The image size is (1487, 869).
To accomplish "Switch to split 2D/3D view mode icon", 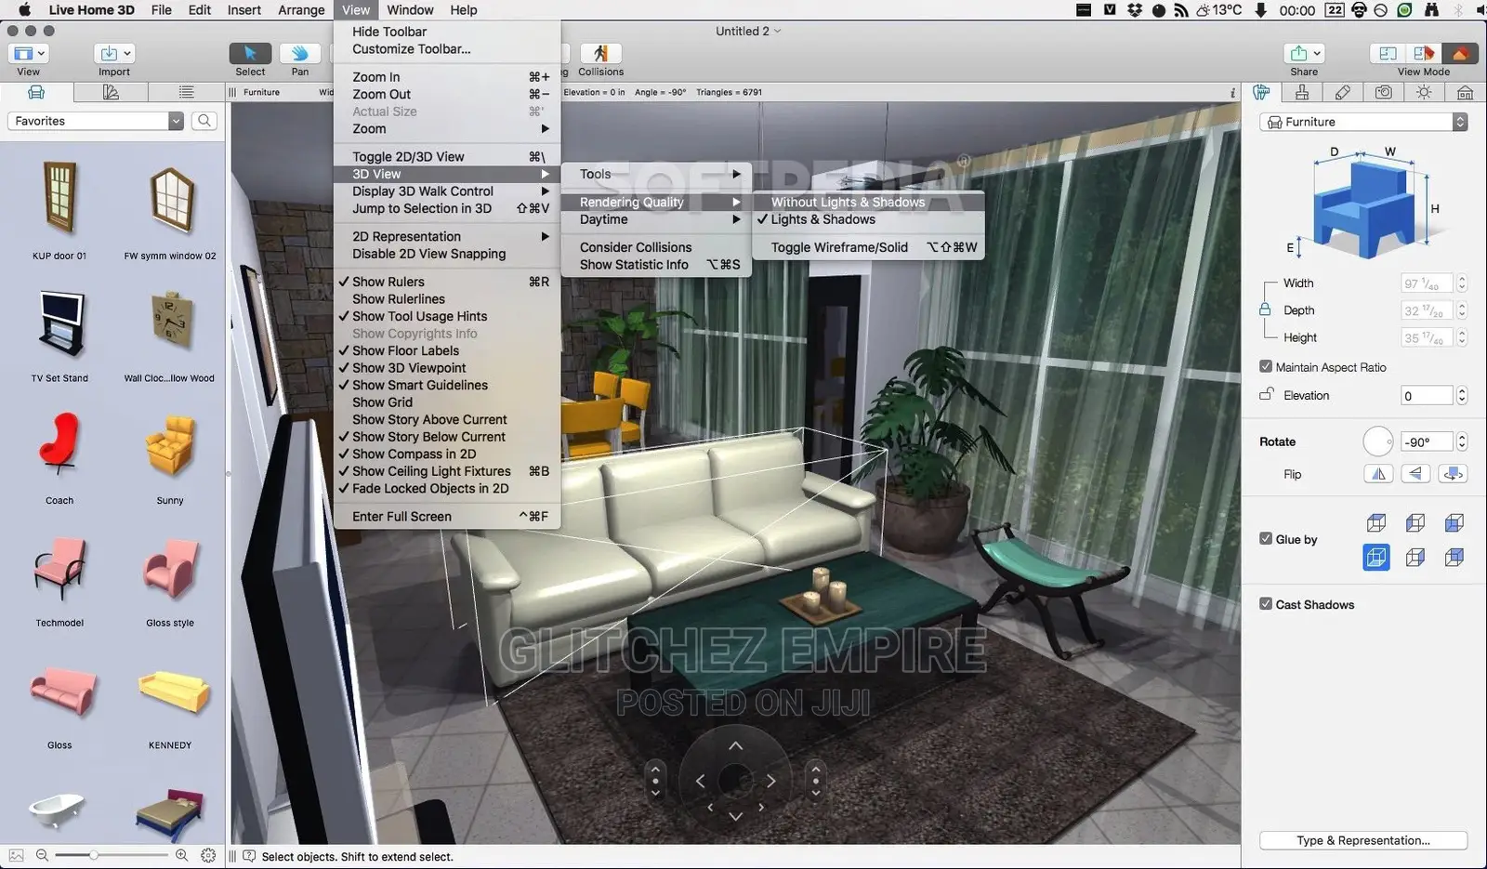I will (1423, 54).
